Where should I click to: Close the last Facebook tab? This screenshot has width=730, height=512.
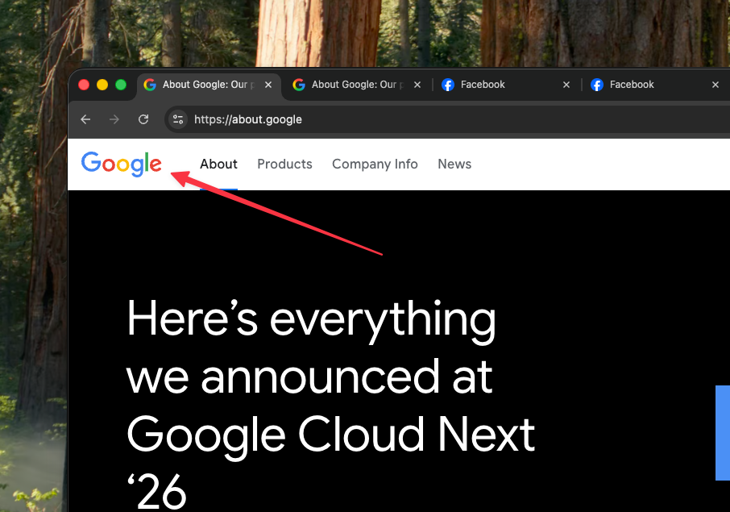[x=715, y=85]
